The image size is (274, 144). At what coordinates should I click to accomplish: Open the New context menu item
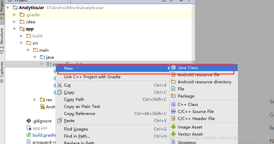(x=113, y=68)
